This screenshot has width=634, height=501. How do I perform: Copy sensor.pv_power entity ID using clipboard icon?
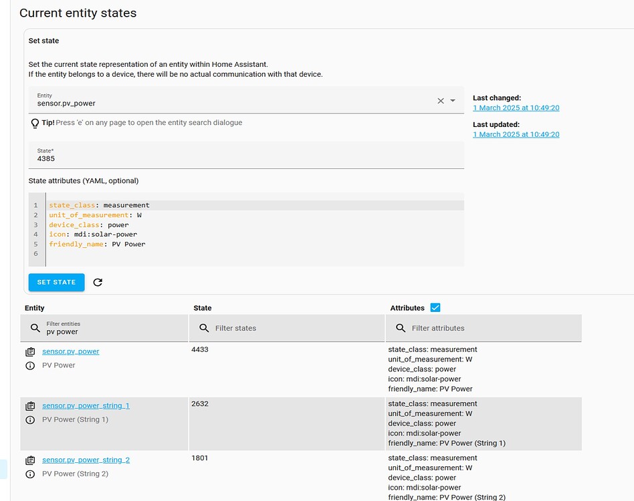coord(29,350)
